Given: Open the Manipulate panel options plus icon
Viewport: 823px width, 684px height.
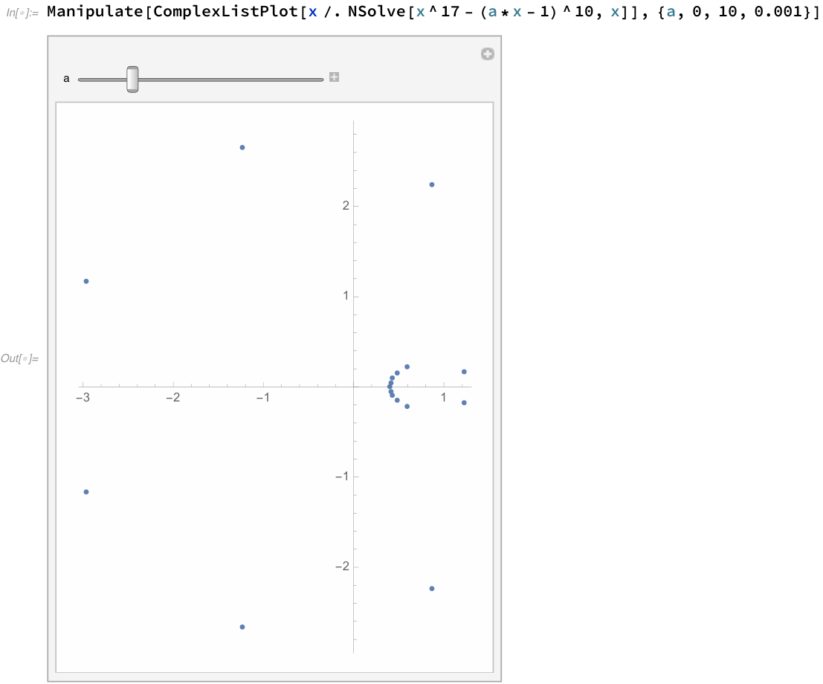Looking at the screenshot, I should pyautogui.click(x=488, y=54).
